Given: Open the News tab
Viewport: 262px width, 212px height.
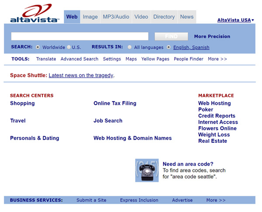Looking at the screenshot, I should tap(186, 17).
